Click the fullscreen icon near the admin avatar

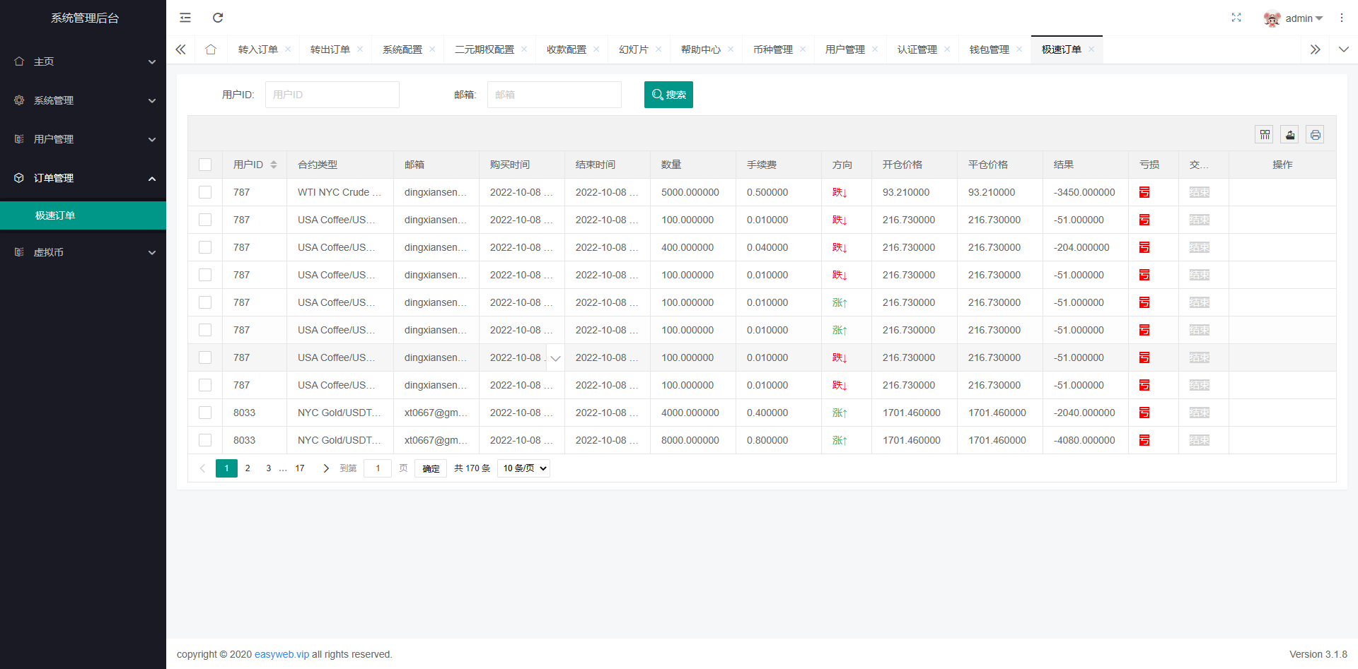tap(1236, 18)
